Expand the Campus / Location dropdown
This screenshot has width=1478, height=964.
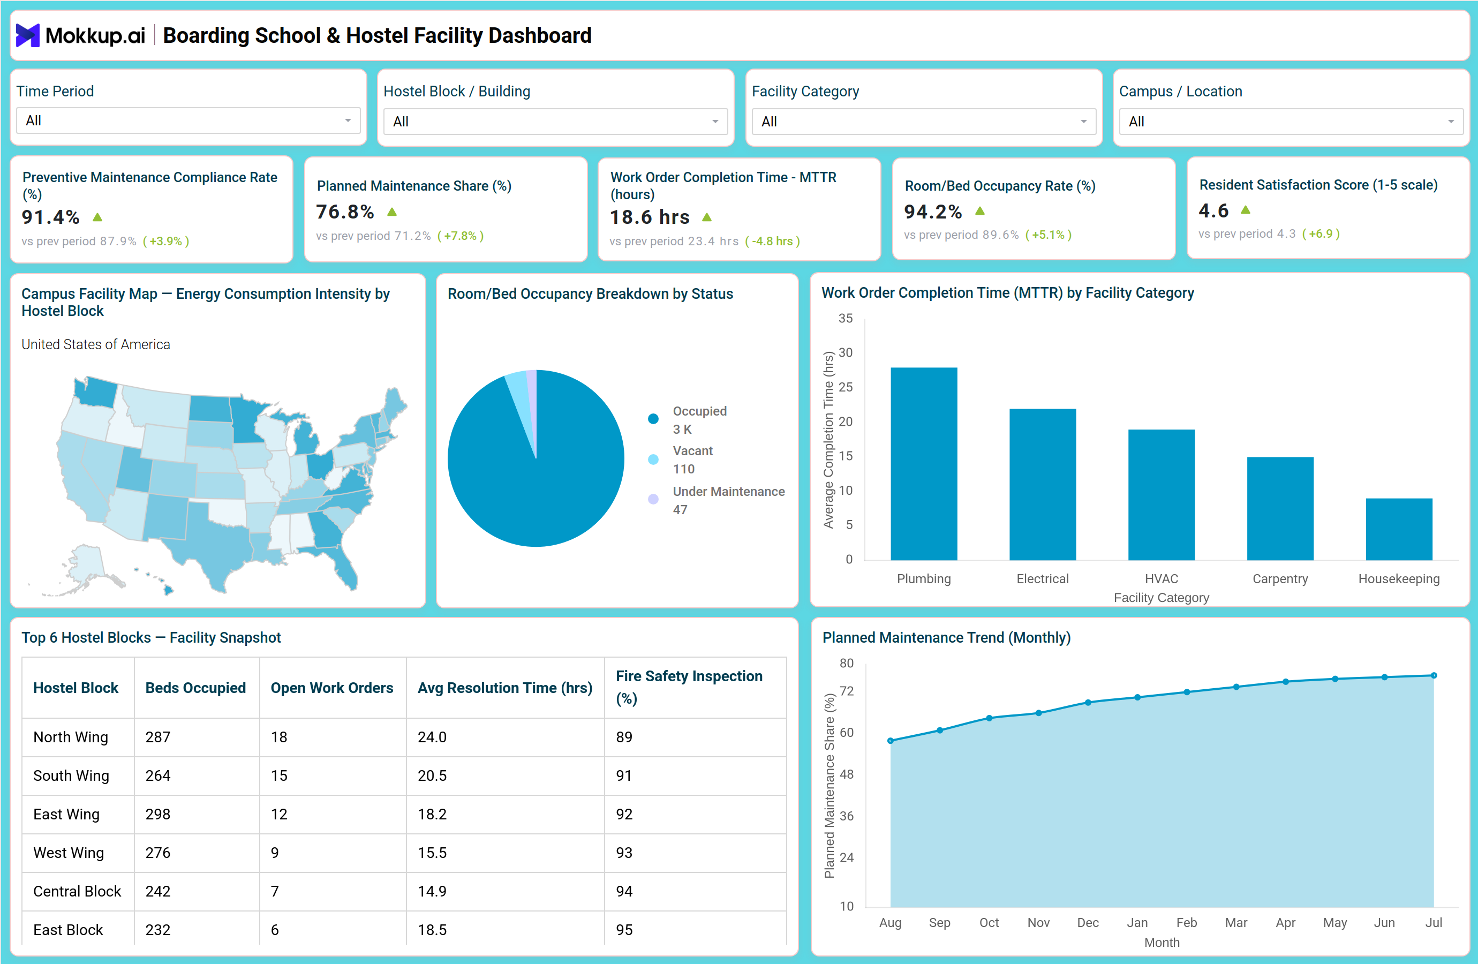(x=1291, y=122)
